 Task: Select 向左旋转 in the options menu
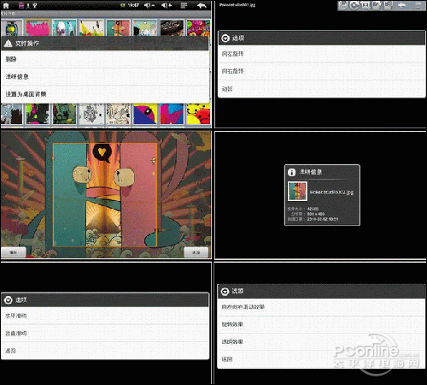coord(322,54)
